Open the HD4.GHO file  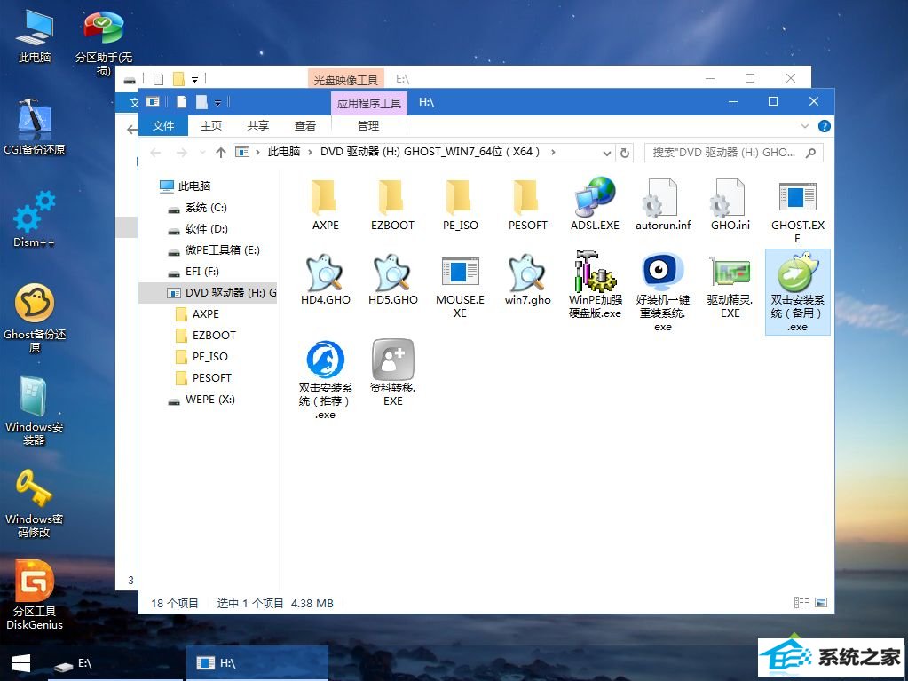(325, 275)
